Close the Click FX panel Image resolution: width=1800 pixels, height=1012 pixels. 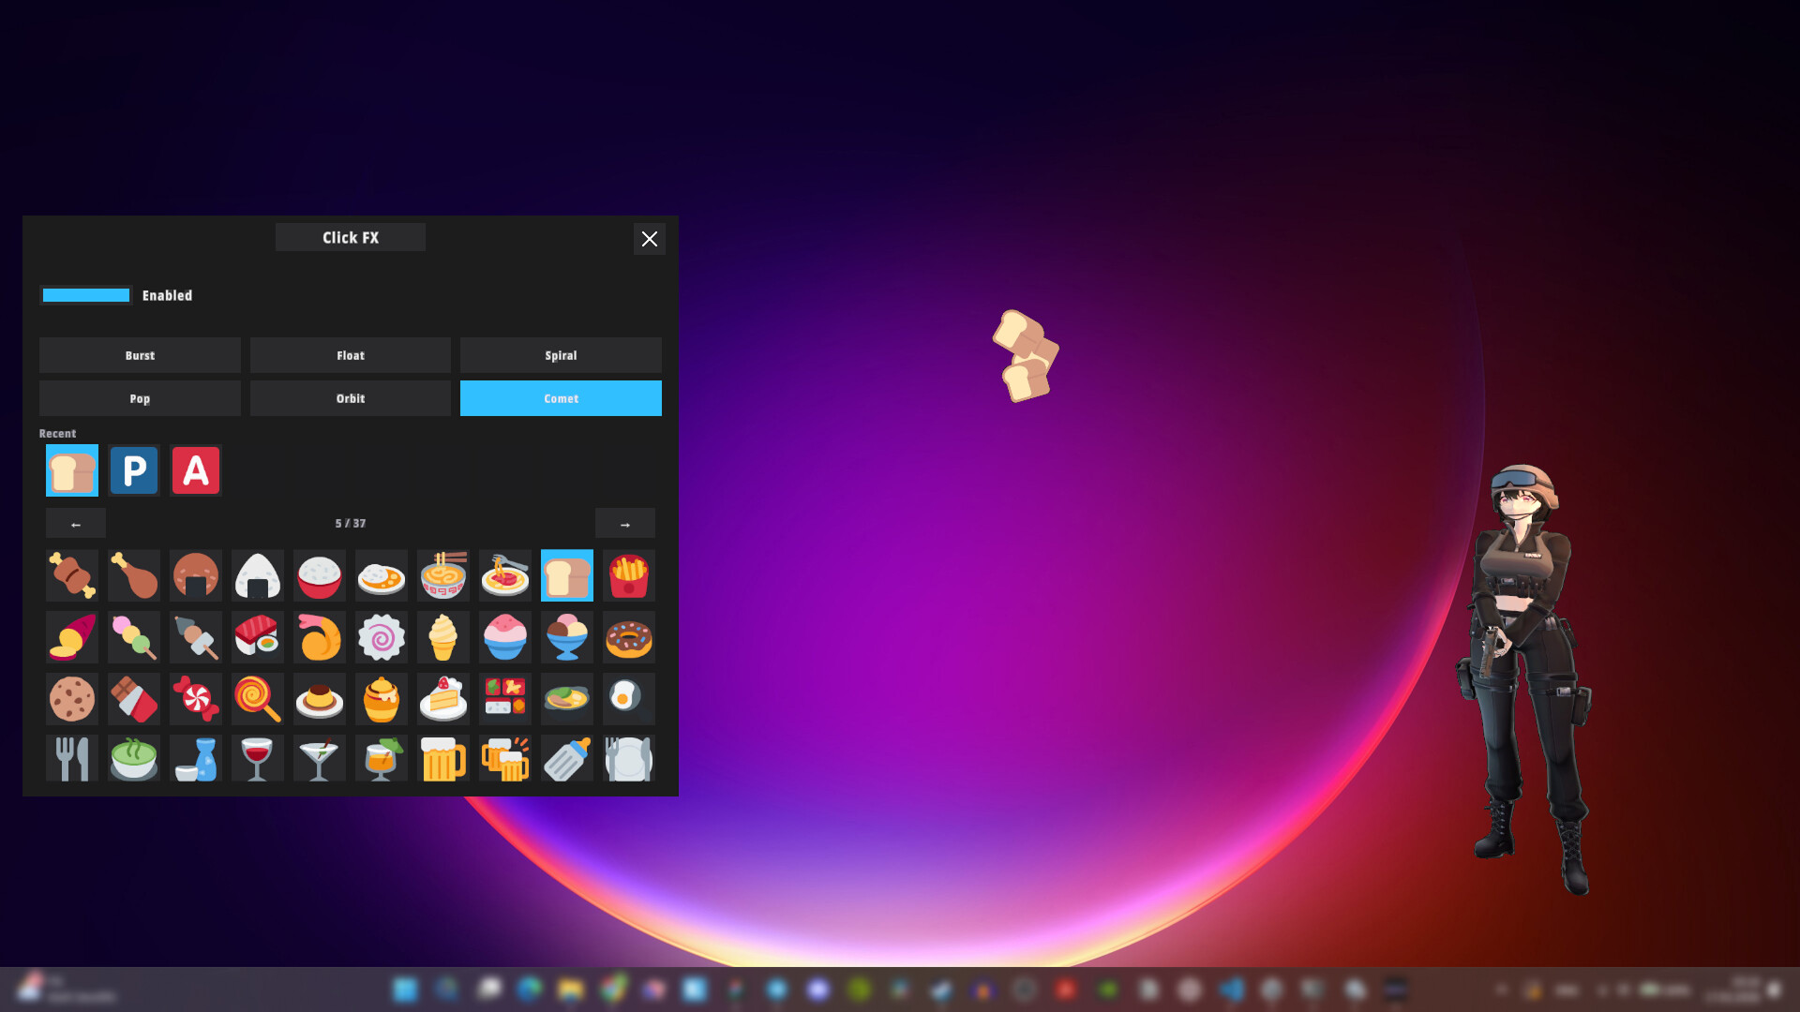point(650,239)
